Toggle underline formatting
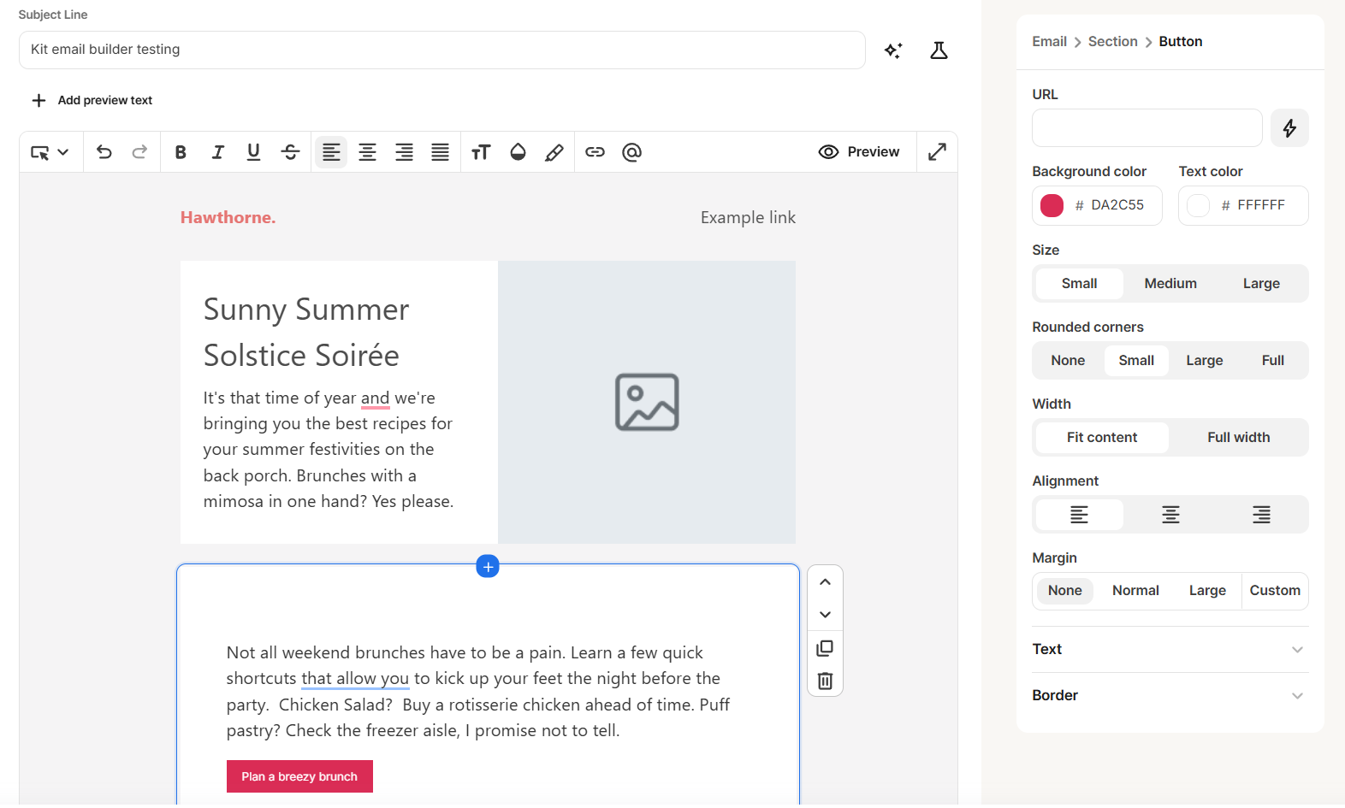 253,152
